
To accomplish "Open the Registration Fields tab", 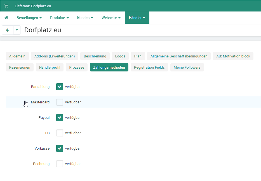I will (149, 67).
